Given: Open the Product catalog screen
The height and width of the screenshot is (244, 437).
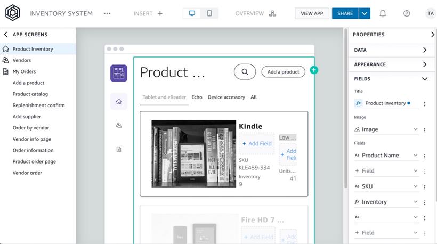Looking at the screenshot, I should (x=30, y=94).
